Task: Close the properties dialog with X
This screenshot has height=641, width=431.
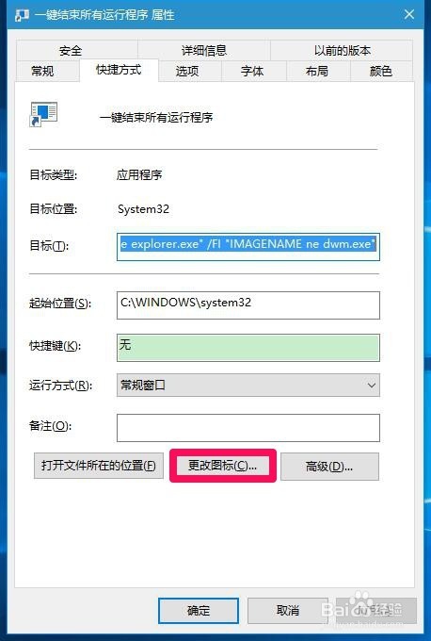Action: click(x=409, y=15)
